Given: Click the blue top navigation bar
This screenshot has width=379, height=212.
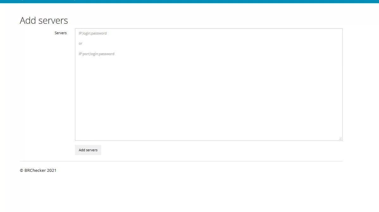Looking at the screenshot, I should pos(190,1).
